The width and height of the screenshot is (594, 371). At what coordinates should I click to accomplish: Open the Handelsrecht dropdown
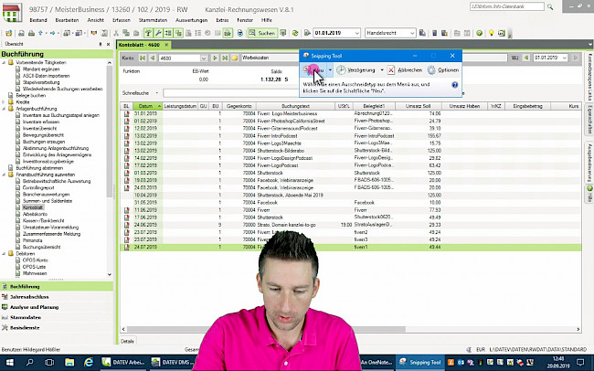tap(412, 33)
